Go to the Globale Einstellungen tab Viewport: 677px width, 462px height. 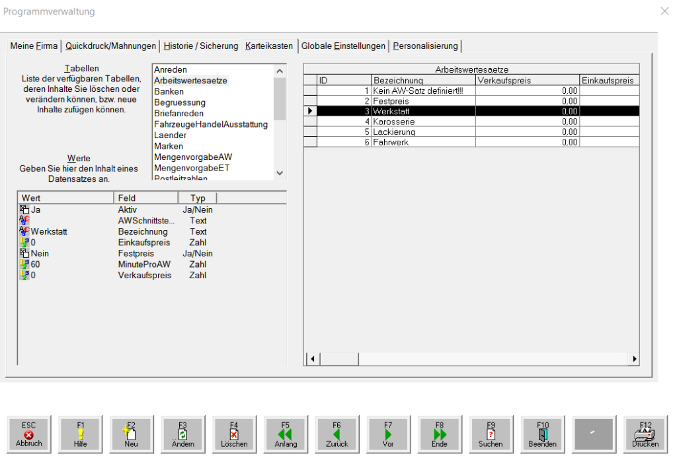coord(343,46)
